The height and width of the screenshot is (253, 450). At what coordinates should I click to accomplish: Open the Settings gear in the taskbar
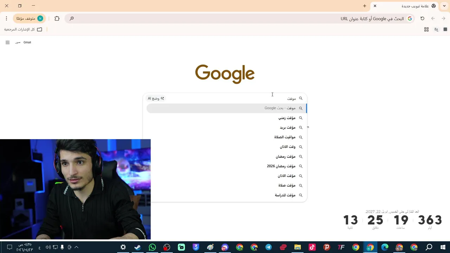coord(123,247)
